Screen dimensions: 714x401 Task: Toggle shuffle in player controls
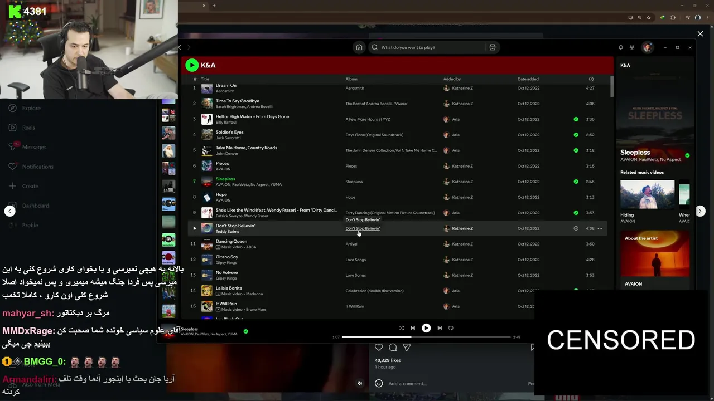coord(402,328)
